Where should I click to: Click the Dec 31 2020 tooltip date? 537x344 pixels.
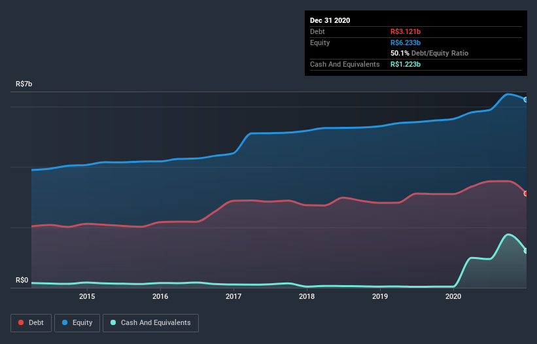pos(330,20)
